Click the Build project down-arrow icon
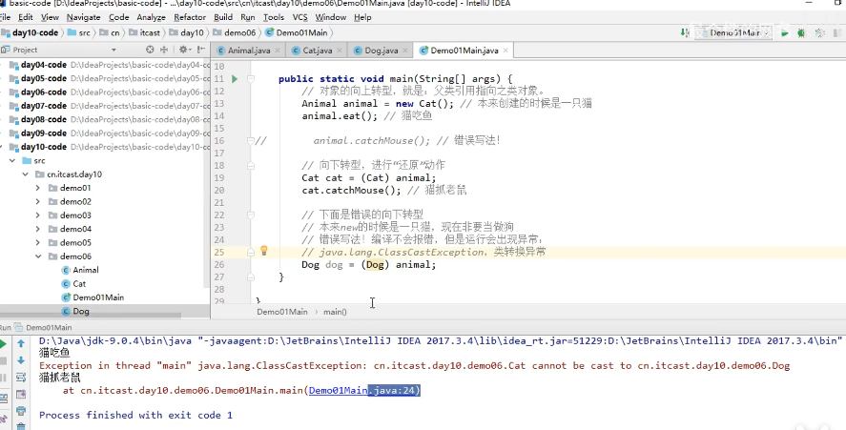The width and height of the screenshot is (846, 430). point(685,33)
